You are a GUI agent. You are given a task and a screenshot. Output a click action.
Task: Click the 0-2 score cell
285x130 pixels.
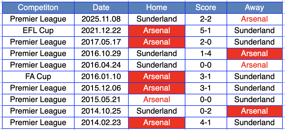(206, 111)
